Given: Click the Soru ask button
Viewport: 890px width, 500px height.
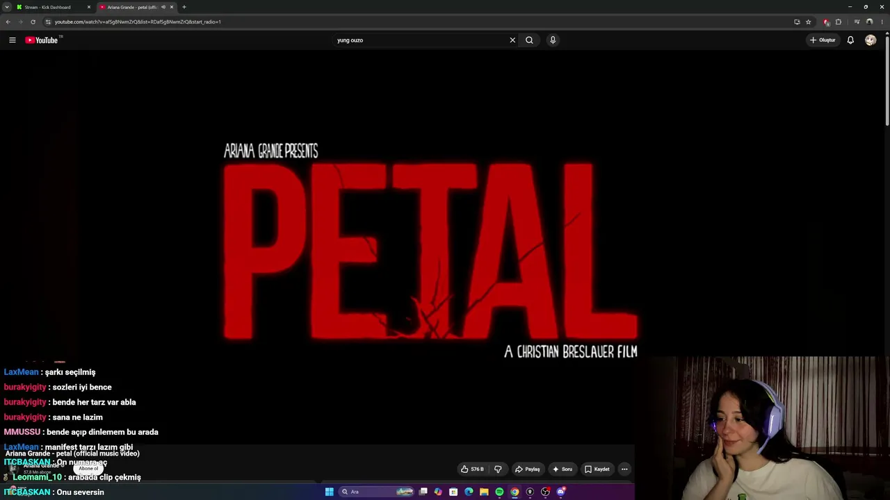Looking at the screenshot, I should (562, 469).
